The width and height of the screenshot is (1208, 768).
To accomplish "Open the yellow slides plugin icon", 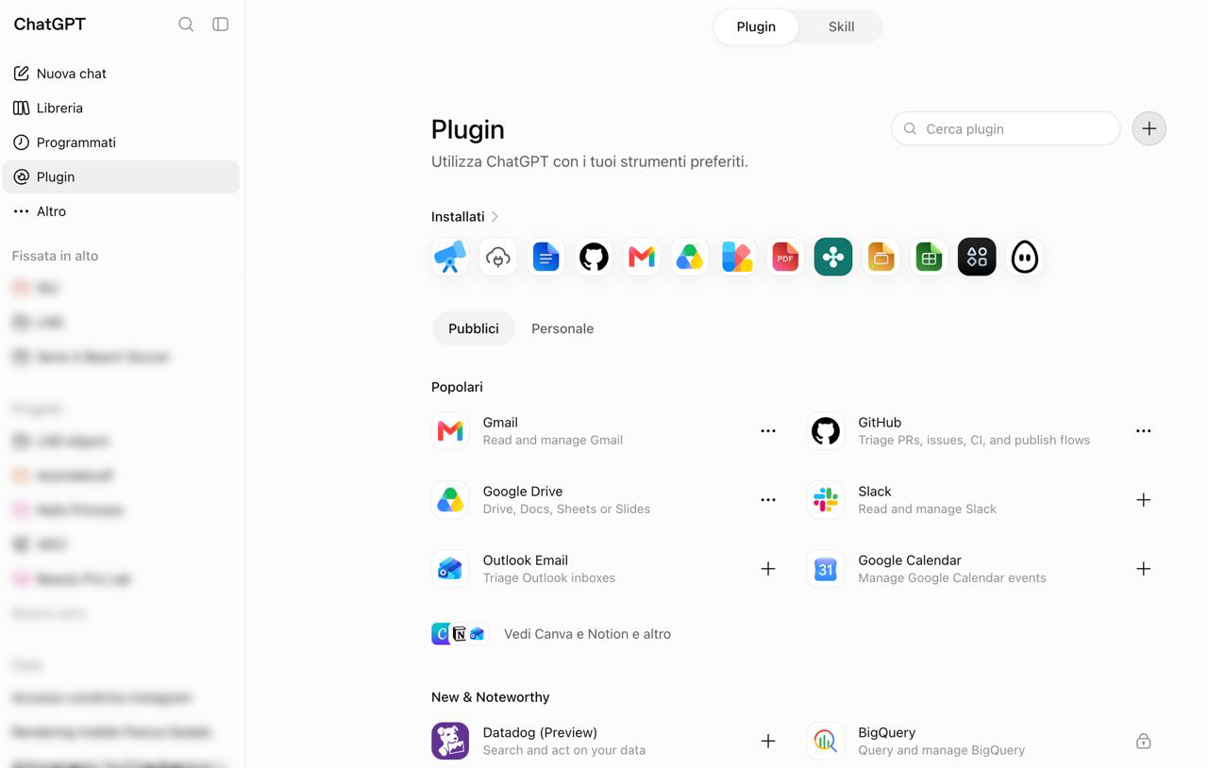I will [881, 257].
